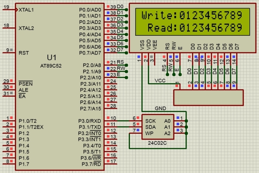Click the XTAL1 pin 19 terminal

(x=9, y=10)
